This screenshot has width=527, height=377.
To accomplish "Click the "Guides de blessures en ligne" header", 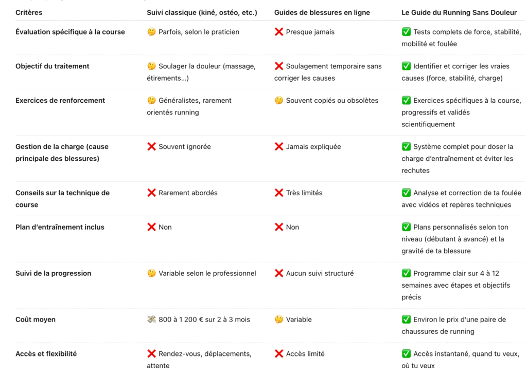I will (322, 12).
